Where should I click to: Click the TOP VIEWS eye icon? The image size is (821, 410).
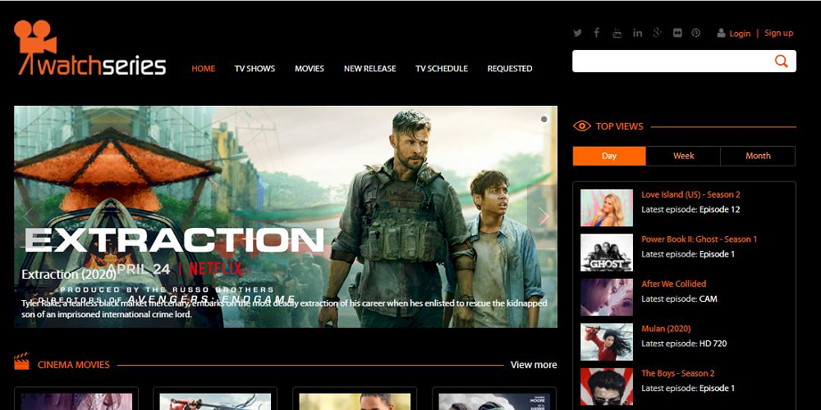pyautogui.click(x=582, y=126)
